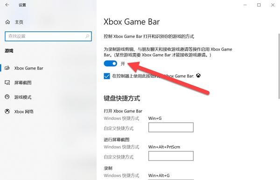This screenshot has height=180, width=280.
Task: Go to the 游戏模式 settings page
Action: click(23, 97)
